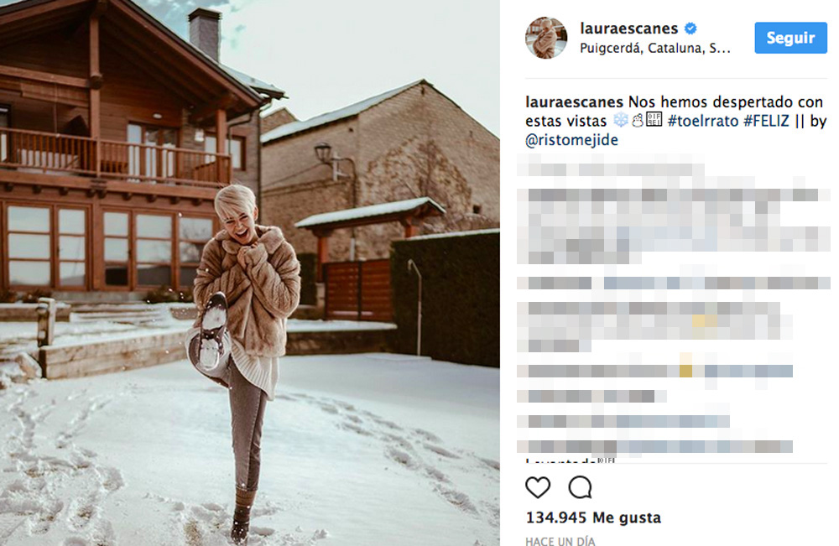Click the first blurred comment line
The width and height of the screenshot is (839, 546).
pyautogui.click(x=611, y=169)
